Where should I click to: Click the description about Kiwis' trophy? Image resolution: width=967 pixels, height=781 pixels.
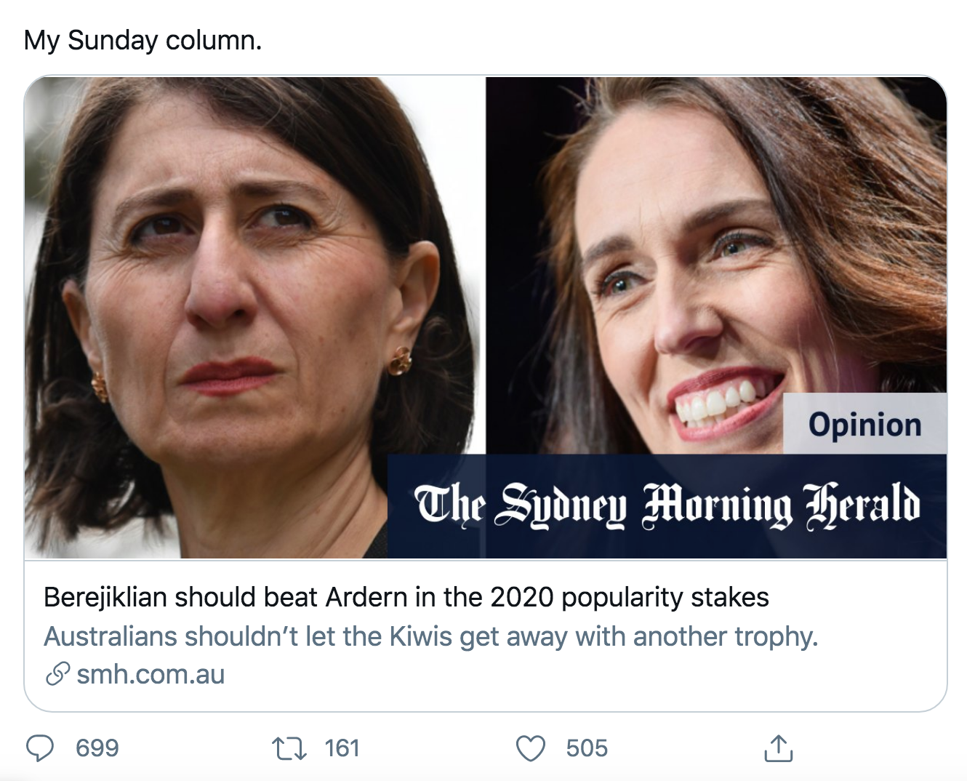click(430, 636)
